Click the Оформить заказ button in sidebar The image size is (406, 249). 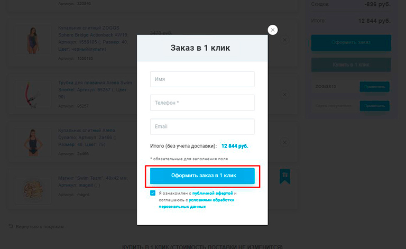click(351, 42)
